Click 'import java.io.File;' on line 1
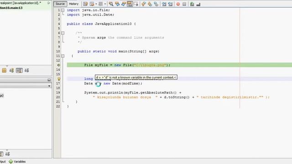Screen dimensions: 292x164 coord(88,10)
